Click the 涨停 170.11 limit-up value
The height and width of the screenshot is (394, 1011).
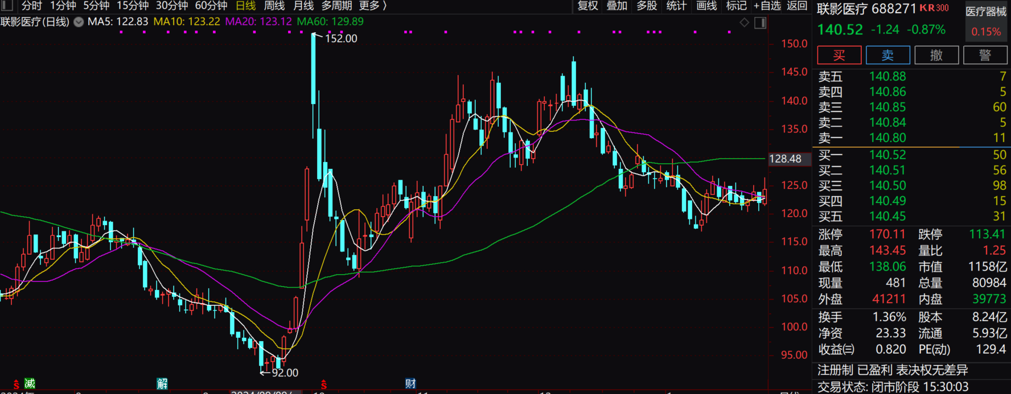tap(887, 234)
